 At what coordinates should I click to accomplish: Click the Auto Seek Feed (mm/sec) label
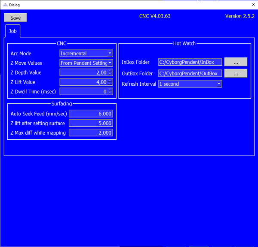[39, 114]
